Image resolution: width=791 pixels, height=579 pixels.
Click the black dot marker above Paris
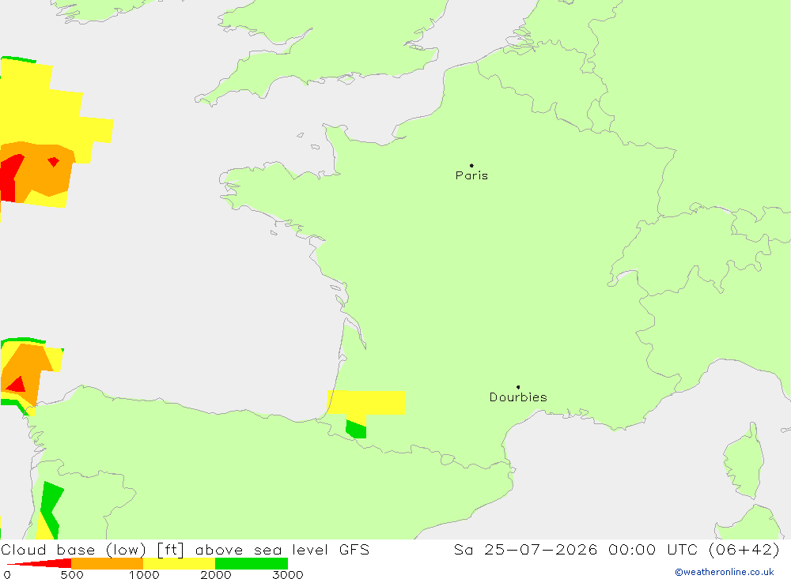[471, 165]
